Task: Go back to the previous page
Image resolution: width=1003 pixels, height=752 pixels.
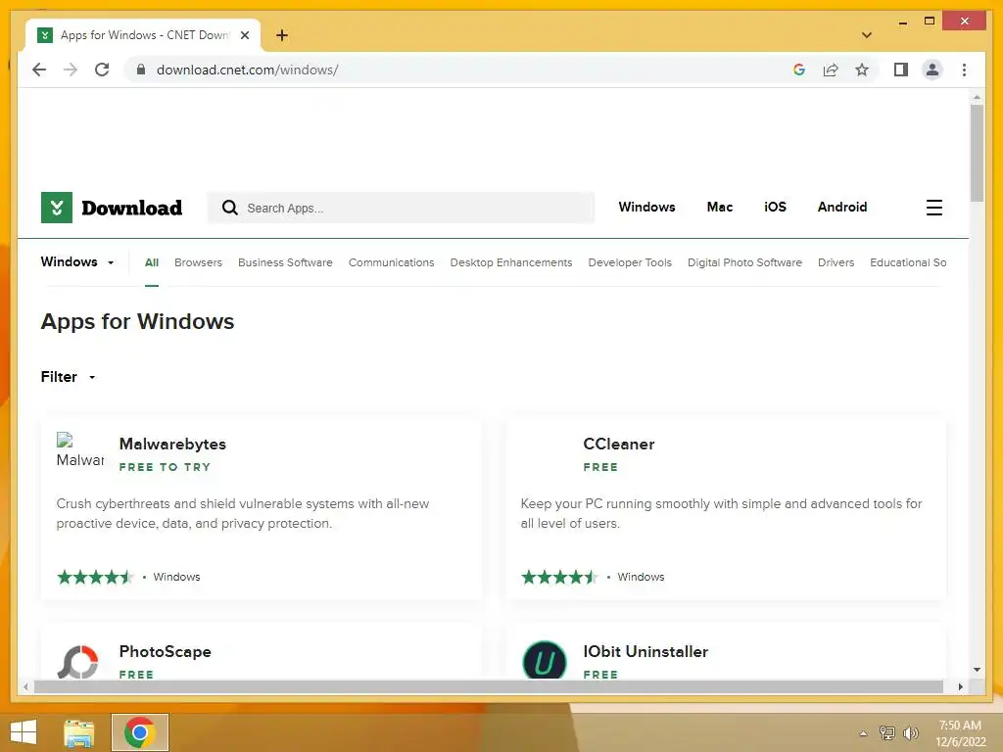Action: pyautogui.click(x=39, y=70)
